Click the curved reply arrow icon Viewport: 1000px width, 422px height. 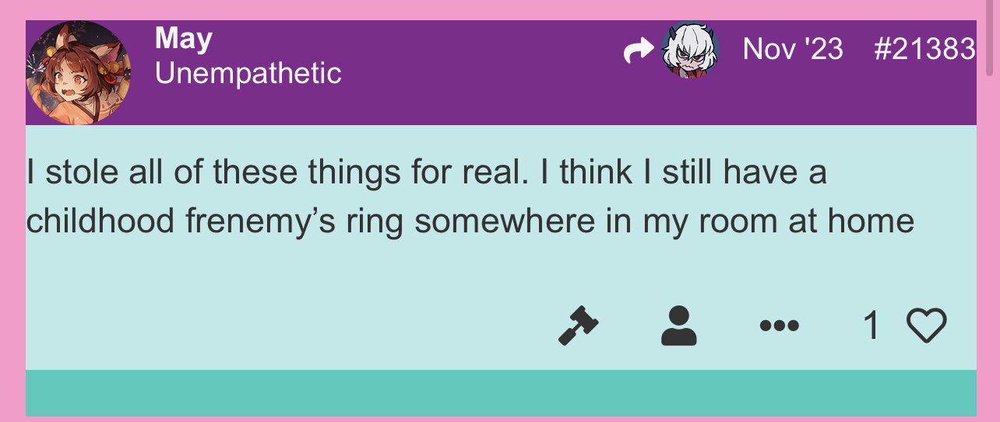[x=639, y=51]
